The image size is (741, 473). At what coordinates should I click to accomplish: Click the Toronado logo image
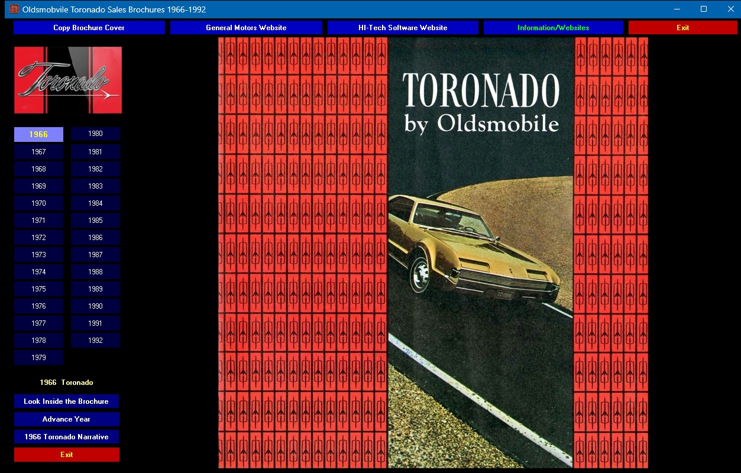[x=68, y=80]
